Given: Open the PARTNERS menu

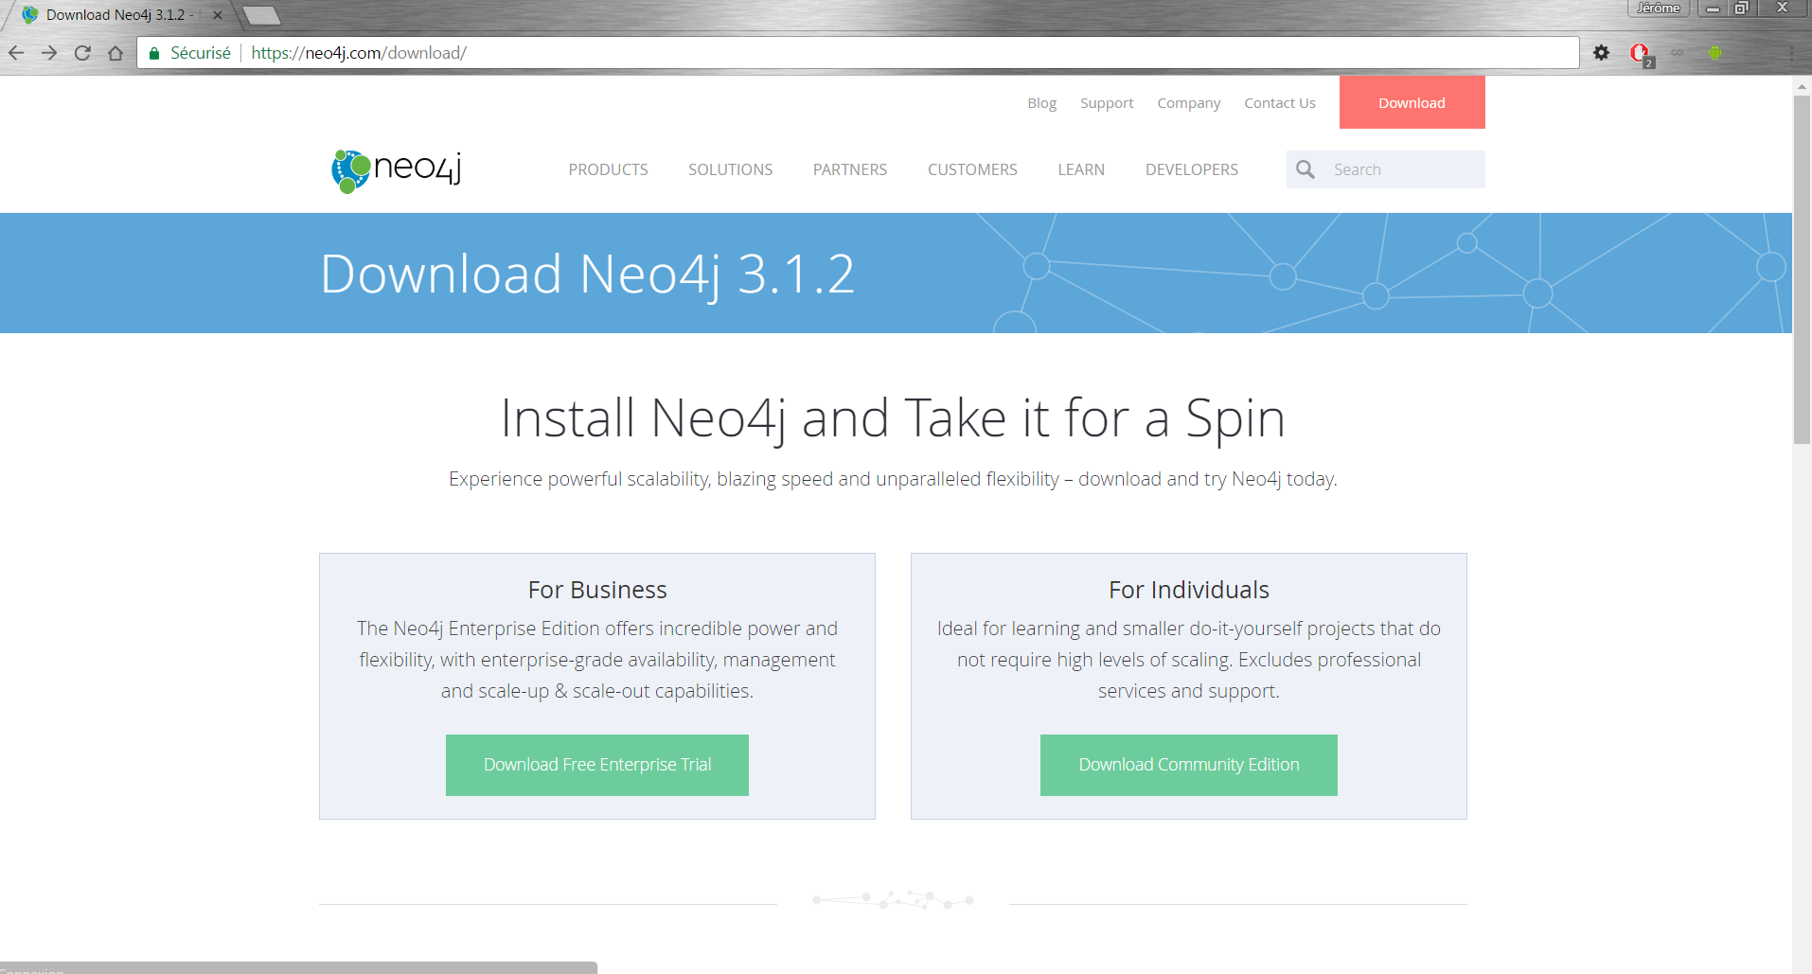Looking at the screenshot, I should (x=850, y=169).
